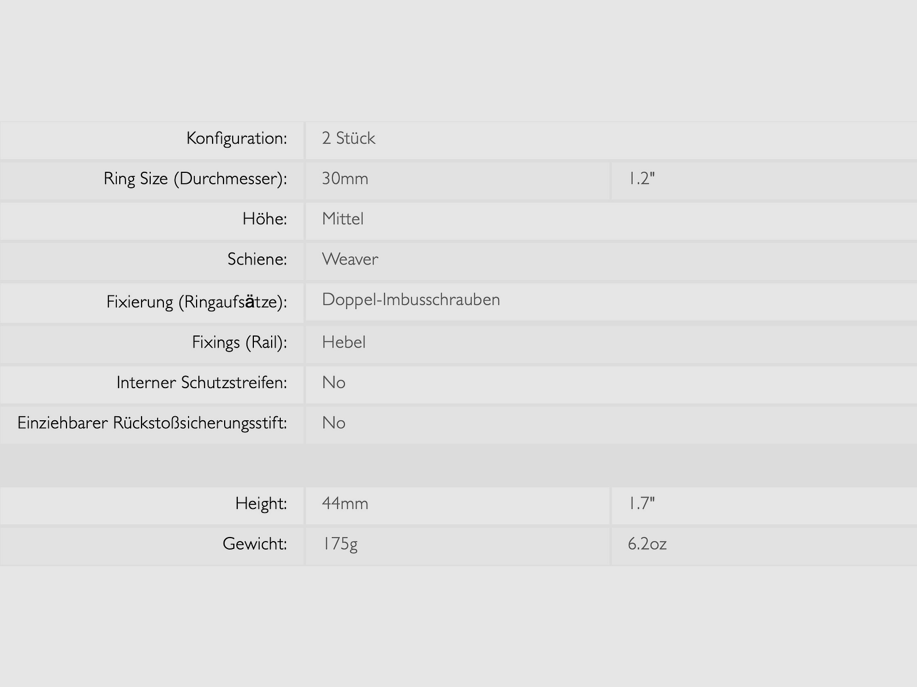This screenshot has height=687, width=917.
Task: Click the "6.2oz" weight cell
Action: click(x=647, y=544)
